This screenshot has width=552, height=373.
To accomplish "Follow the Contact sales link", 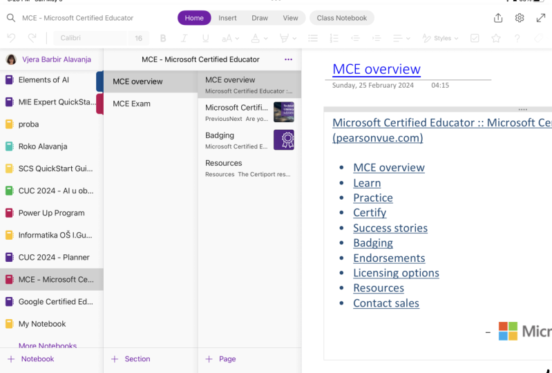I will pos(386,303).
